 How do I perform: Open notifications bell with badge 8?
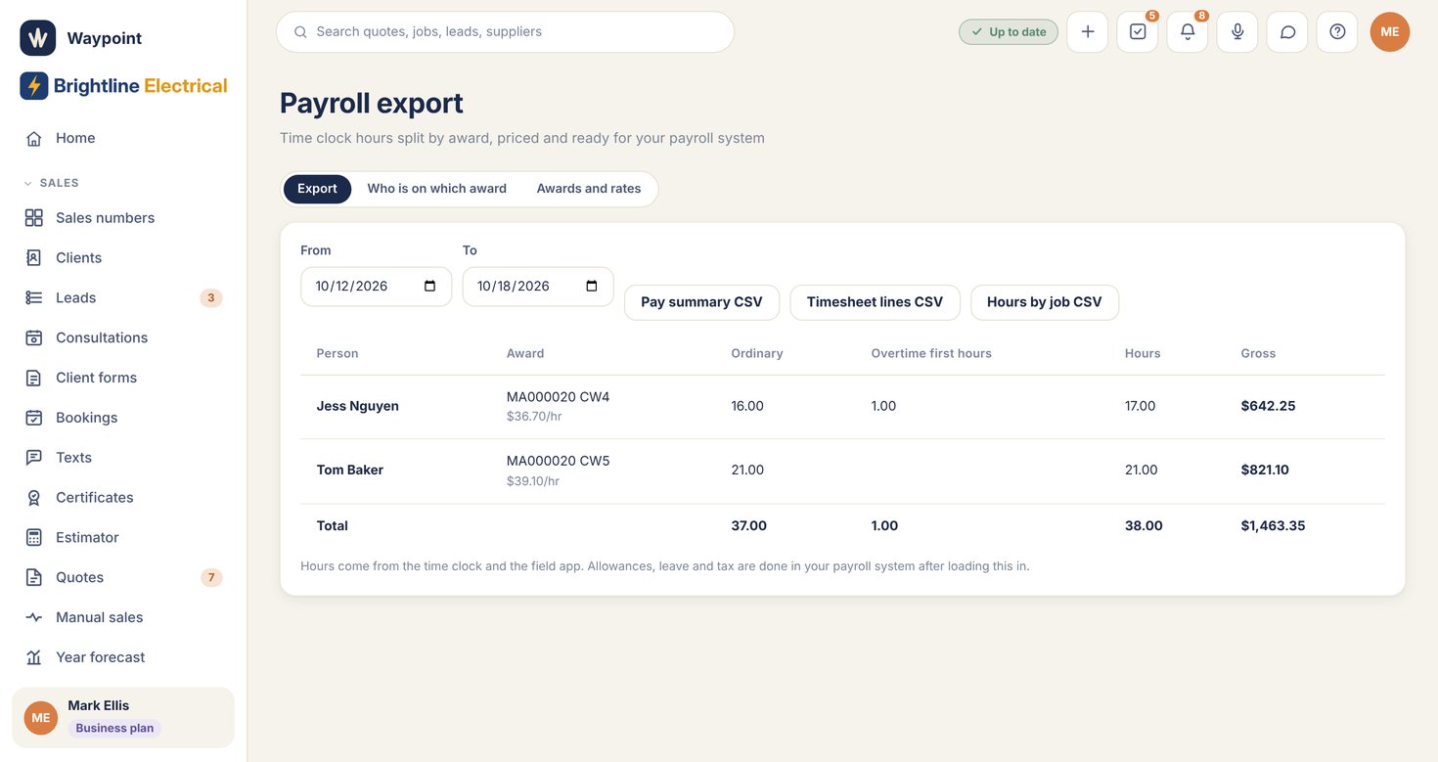pyautogui.click(x=1188, y=31)
